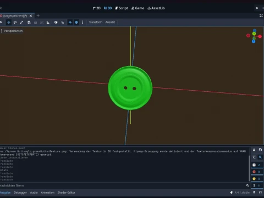Toggle the output search filter bar
This screenshot has height=198, width=264.
pos(260,157)
